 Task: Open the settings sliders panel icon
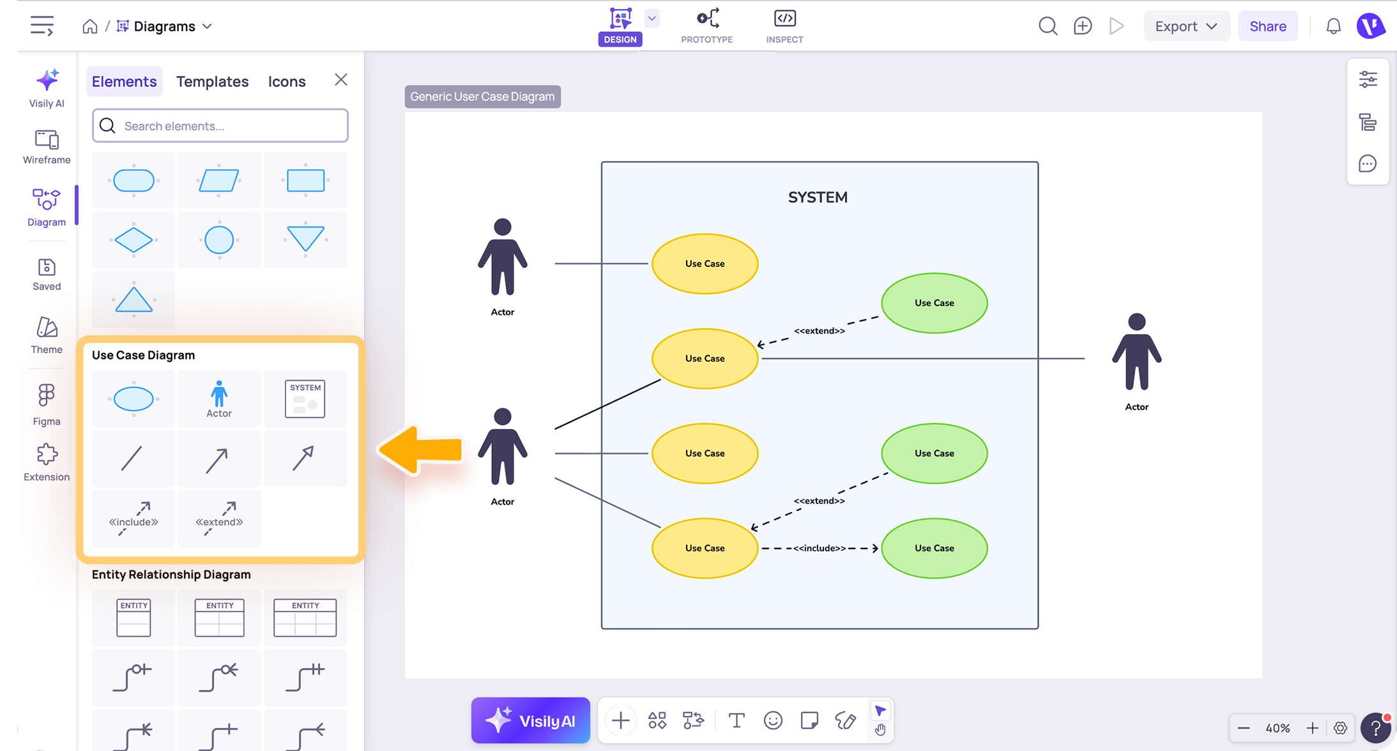1368,80
